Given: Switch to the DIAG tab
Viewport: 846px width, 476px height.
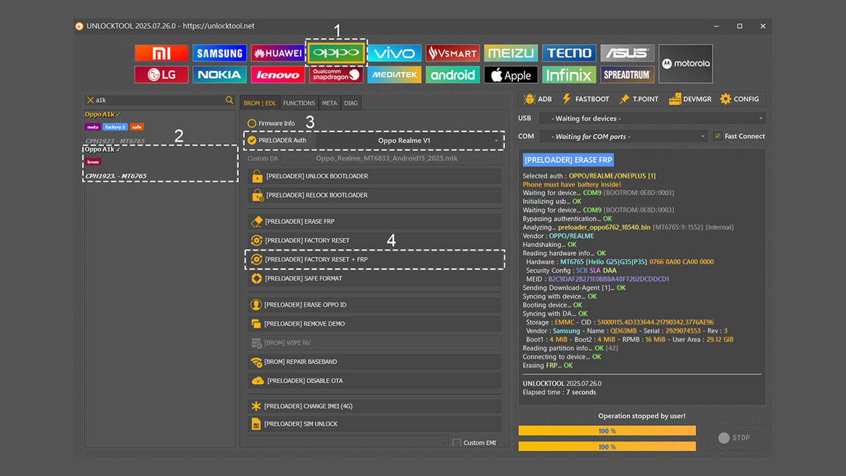Looking at the screenshot, I should [351, 103].
